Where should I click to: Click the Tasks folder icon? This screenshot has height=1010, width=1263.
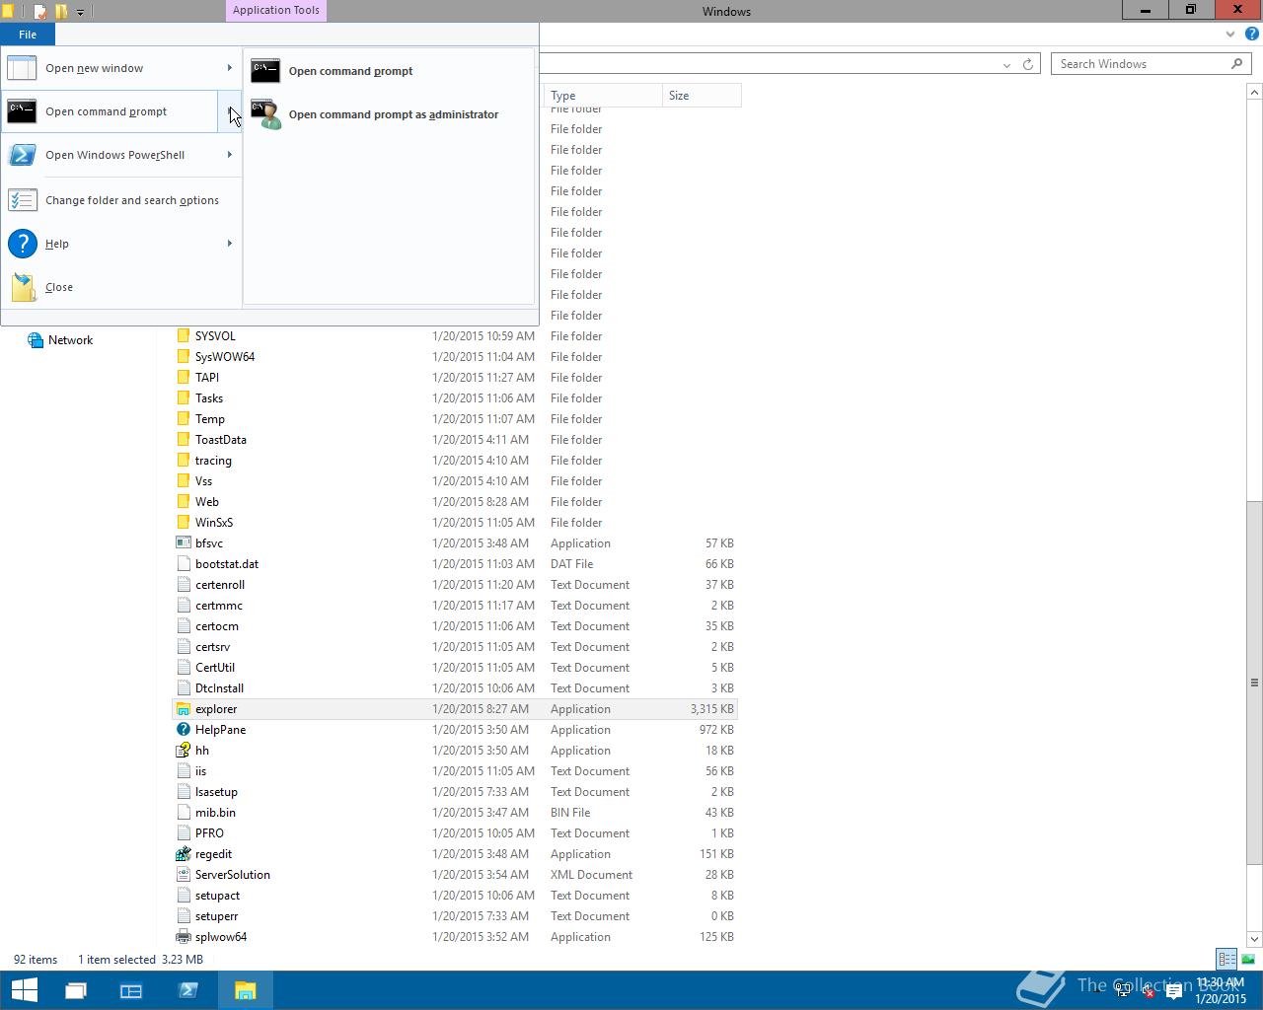tap(183, 398)
